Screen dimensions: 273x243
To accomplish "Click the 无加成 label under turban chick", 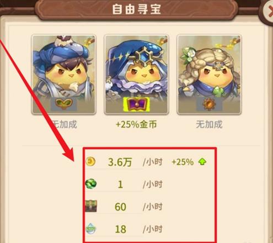I will (63, 124).
